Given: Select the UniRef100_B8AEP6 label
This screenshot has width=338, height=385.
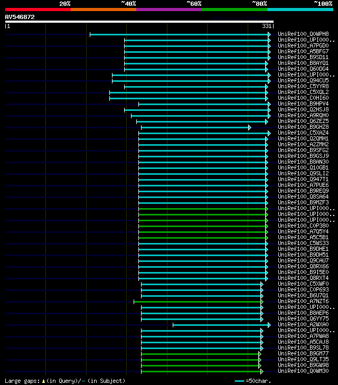Looking at the screenshot, I should [x=303, y=313].
